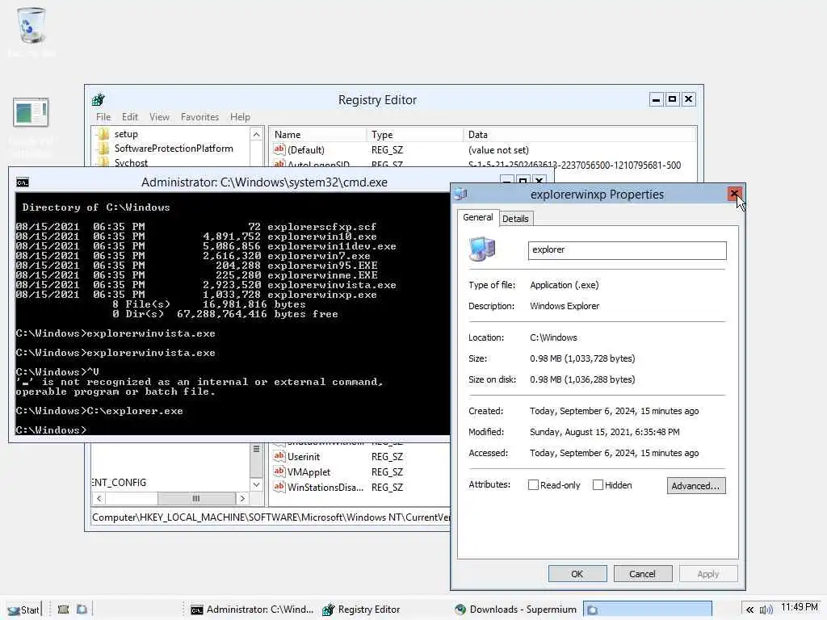This screenshot has width=827, height=620.
Task: Switch to Registry Editor from the taskbar
Action: point(361,610)
